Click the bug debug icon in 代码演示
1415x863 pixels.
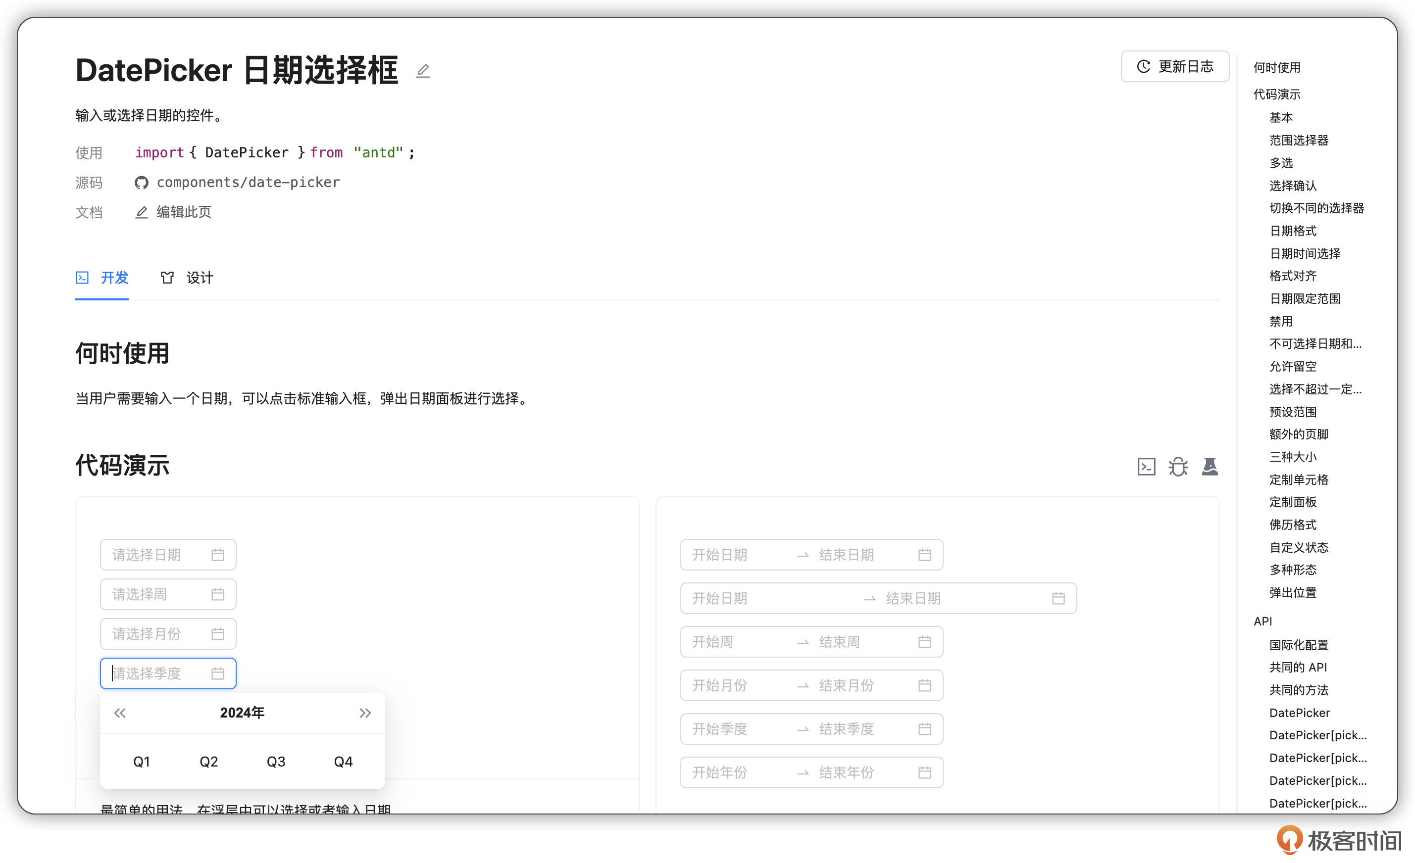1178,467
